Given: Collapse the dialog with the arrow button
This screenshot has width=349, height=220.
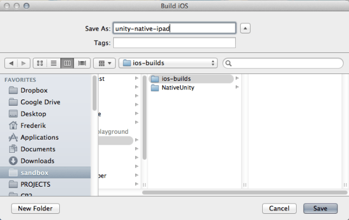Looking at the screenshot, I should point(245,28).
